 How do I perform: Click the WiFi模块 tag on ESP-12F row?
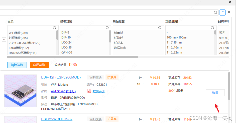coord(96,77)
